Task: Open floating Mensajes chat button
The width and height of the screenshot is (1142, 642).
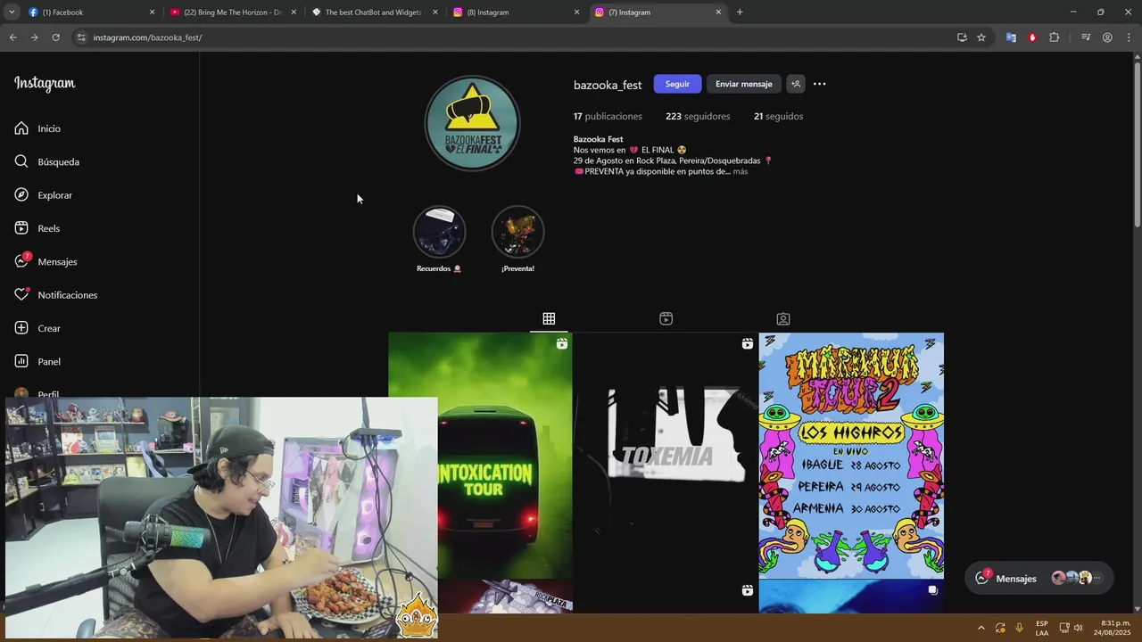Action: point(1039,578)
